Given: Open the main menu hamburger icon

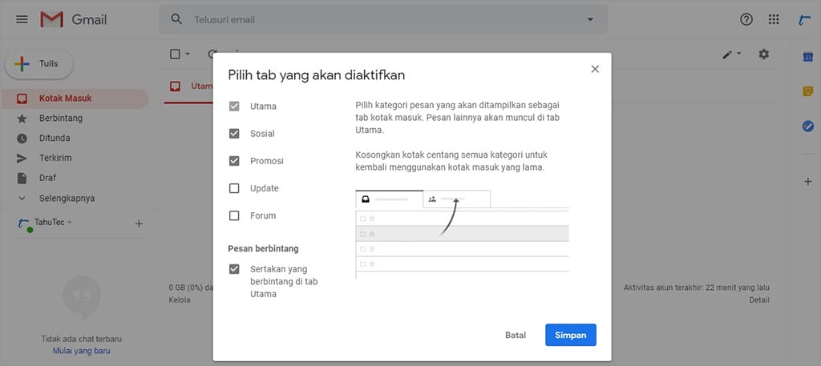Looking at the screenshot, I should tap(22, 19).
